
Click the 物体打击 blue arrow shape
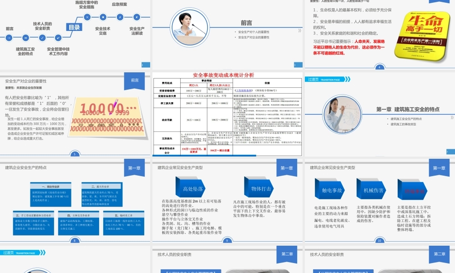coord(259,188)
